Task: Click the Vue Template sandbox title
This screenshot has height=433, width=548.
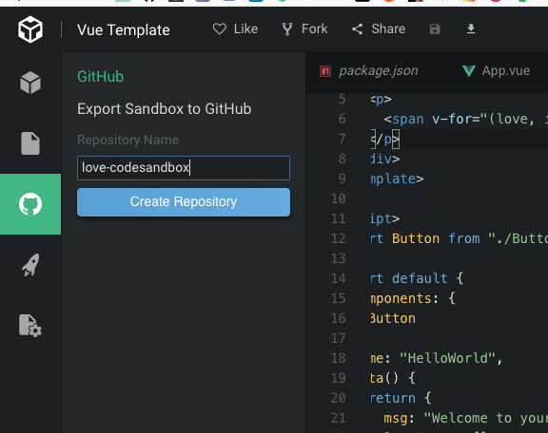Action: pyautogui.click(x=124, y=30)
